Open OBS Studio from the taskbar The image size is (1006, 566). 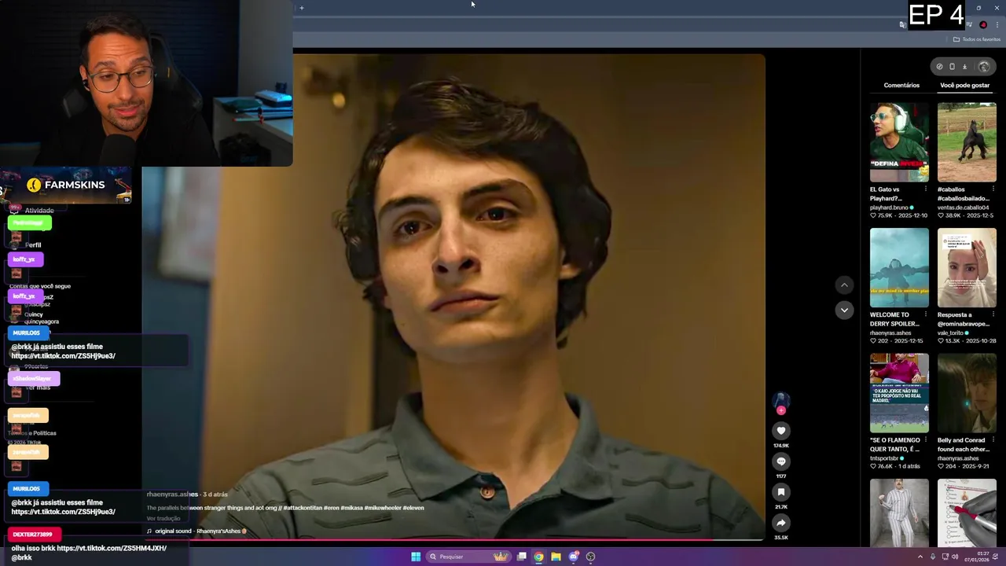click(x=590, y=557)
